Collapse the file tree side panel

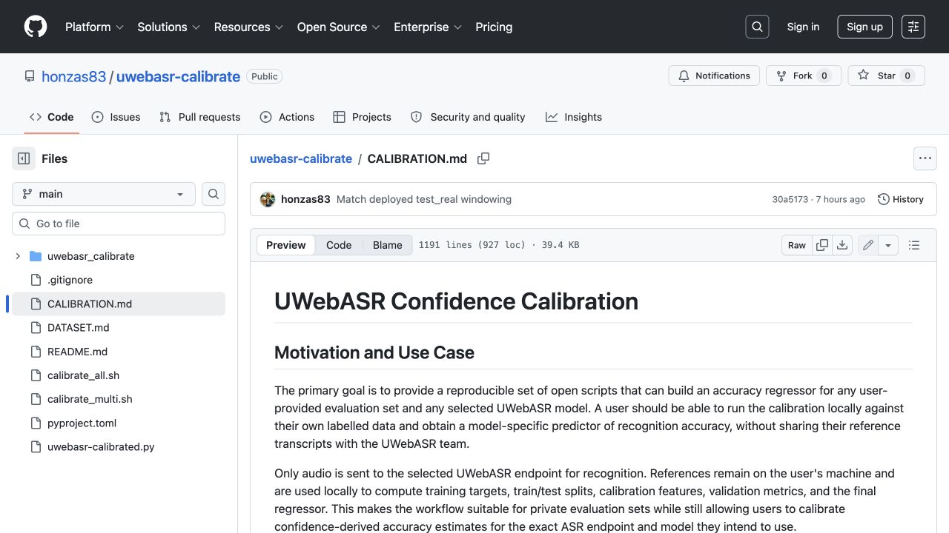point(24,158)
